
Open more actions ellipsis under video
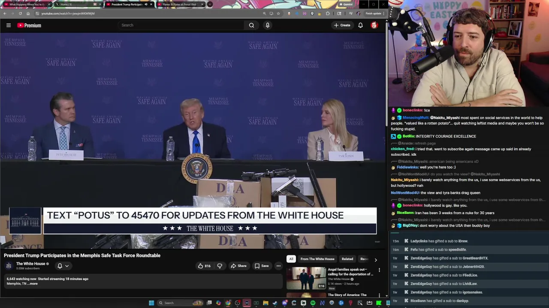(278, 266)
